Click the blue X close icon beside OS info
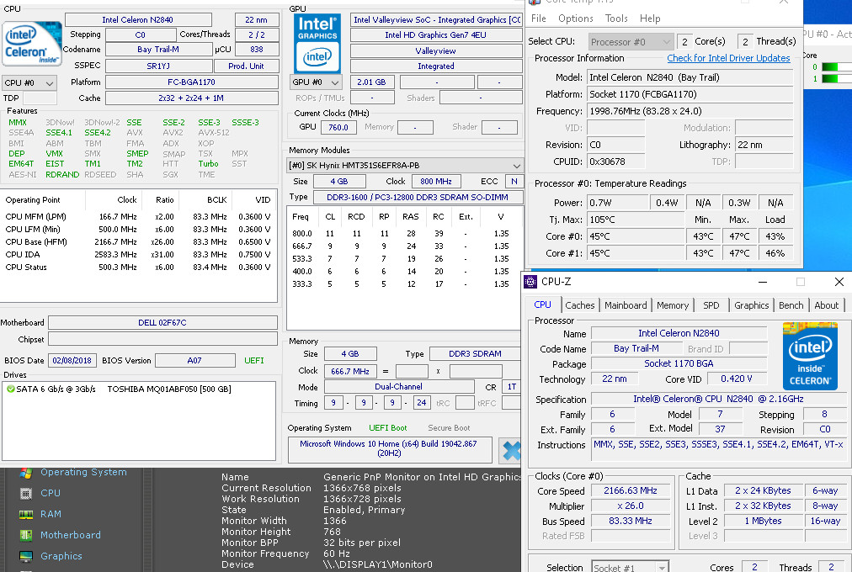The image size is (852, 572). [510, 451]
